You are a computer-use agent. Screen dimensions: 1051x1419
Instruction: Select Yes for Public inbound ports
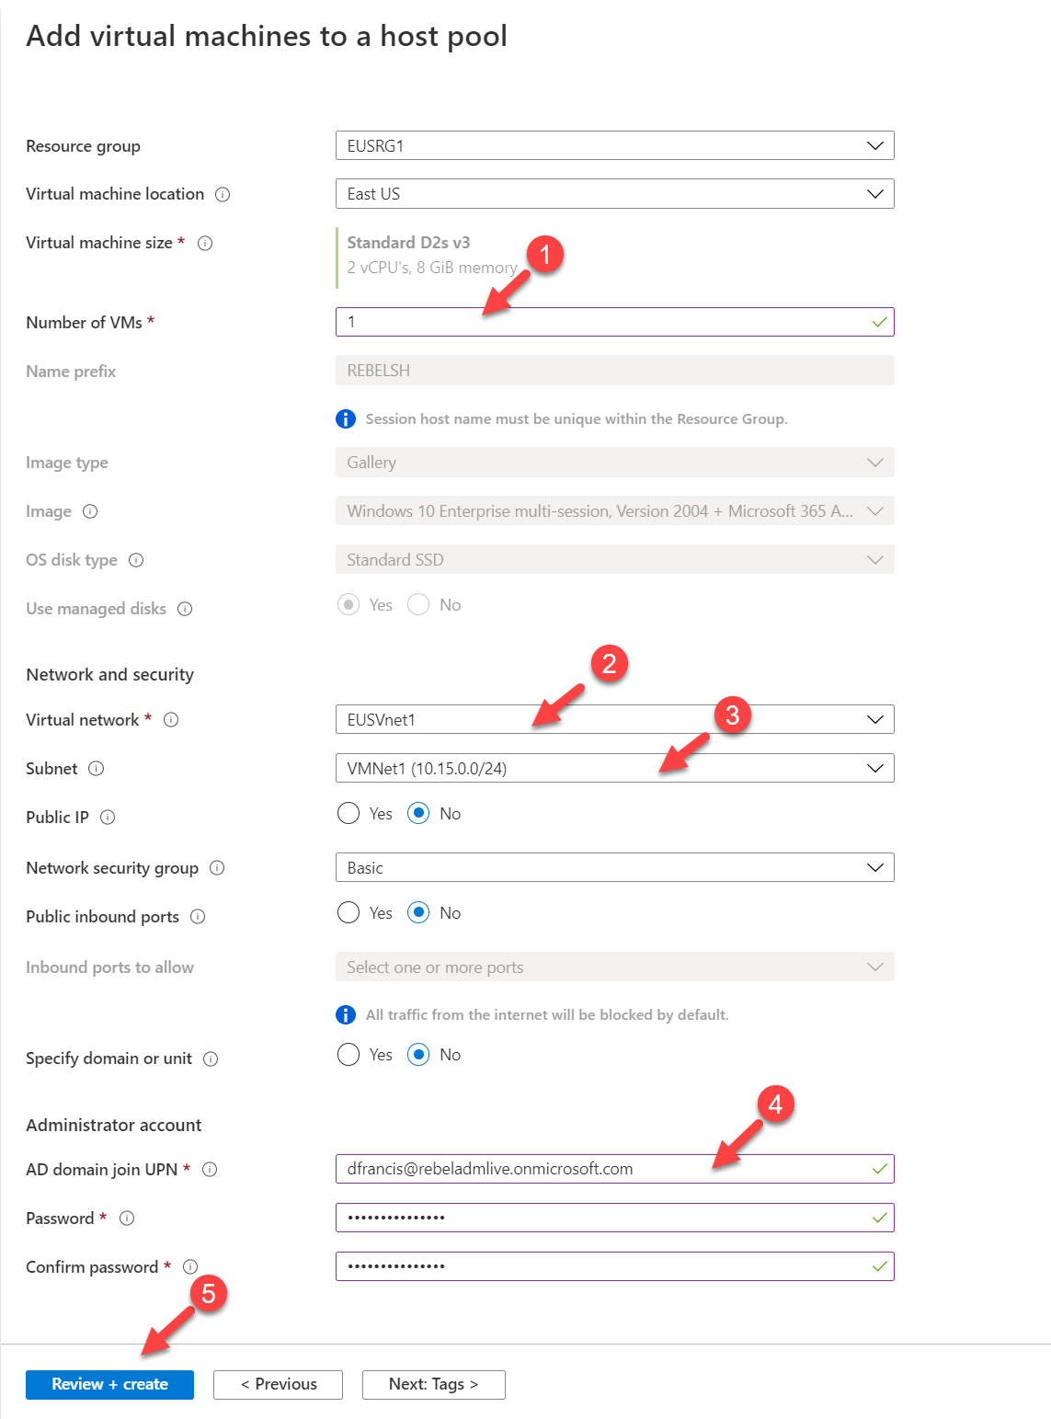click(348, 912)
